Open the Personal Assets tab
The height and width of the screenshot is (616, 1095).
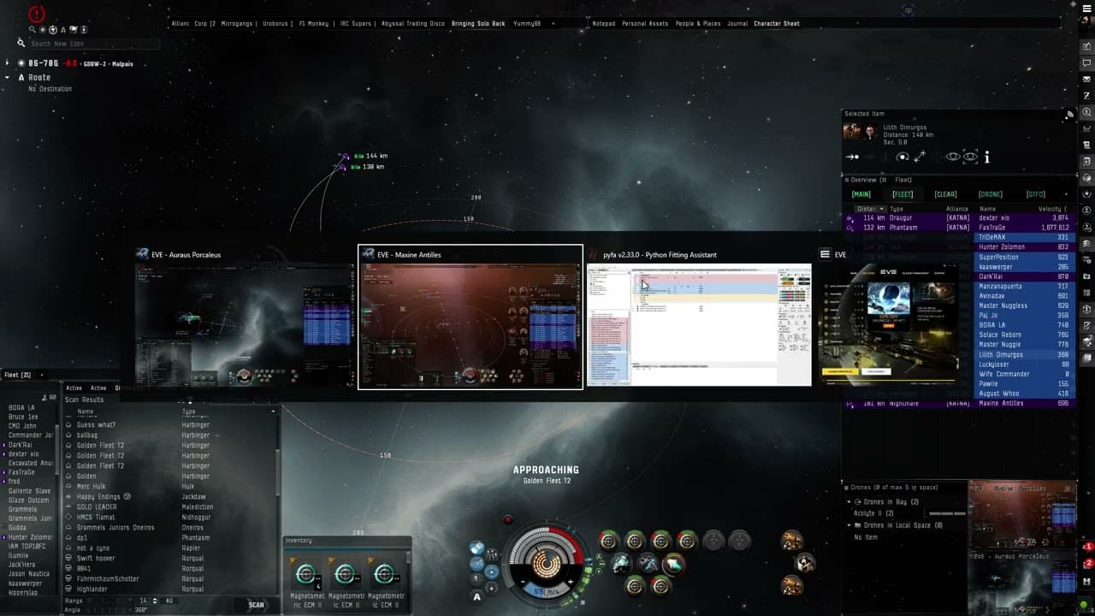click(x=645, y=24)
